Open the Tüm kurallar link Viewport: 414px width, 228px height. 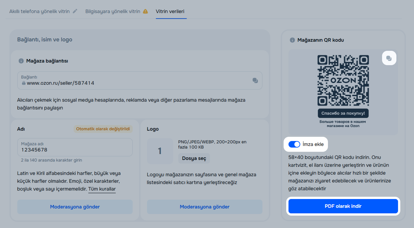(102, 189)
